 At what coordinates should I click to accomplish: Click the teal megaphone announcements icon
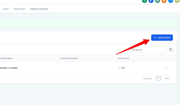(157, 1)
